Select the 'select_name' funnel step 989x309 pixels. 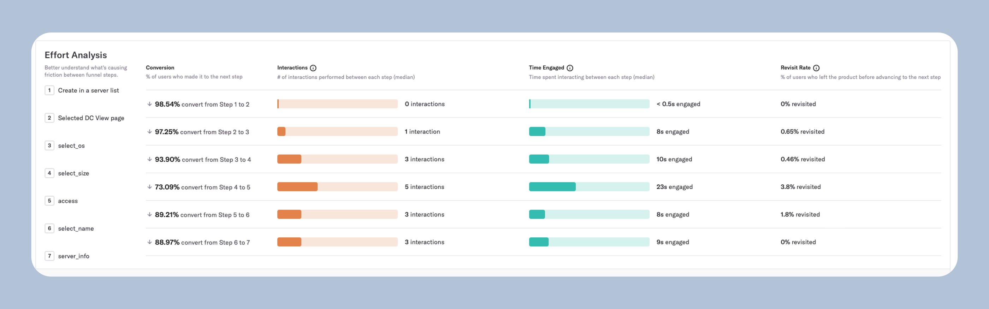(x=76, y=229)
